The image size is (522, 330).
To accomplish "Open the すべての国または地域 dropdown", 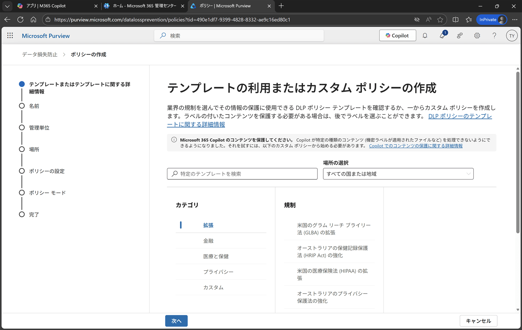I will pos(398,174).
